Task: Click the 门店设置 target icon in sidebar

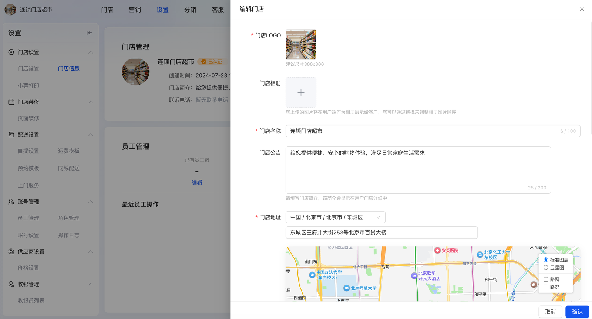Action: [x=11, y=52]
